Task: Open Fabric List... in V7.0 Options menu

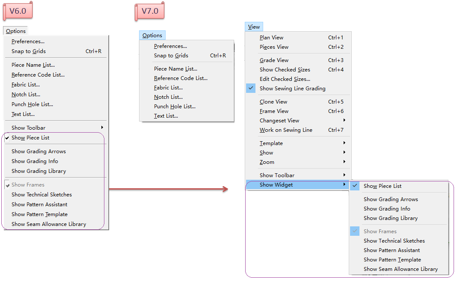Action: [x=168, y=88]
